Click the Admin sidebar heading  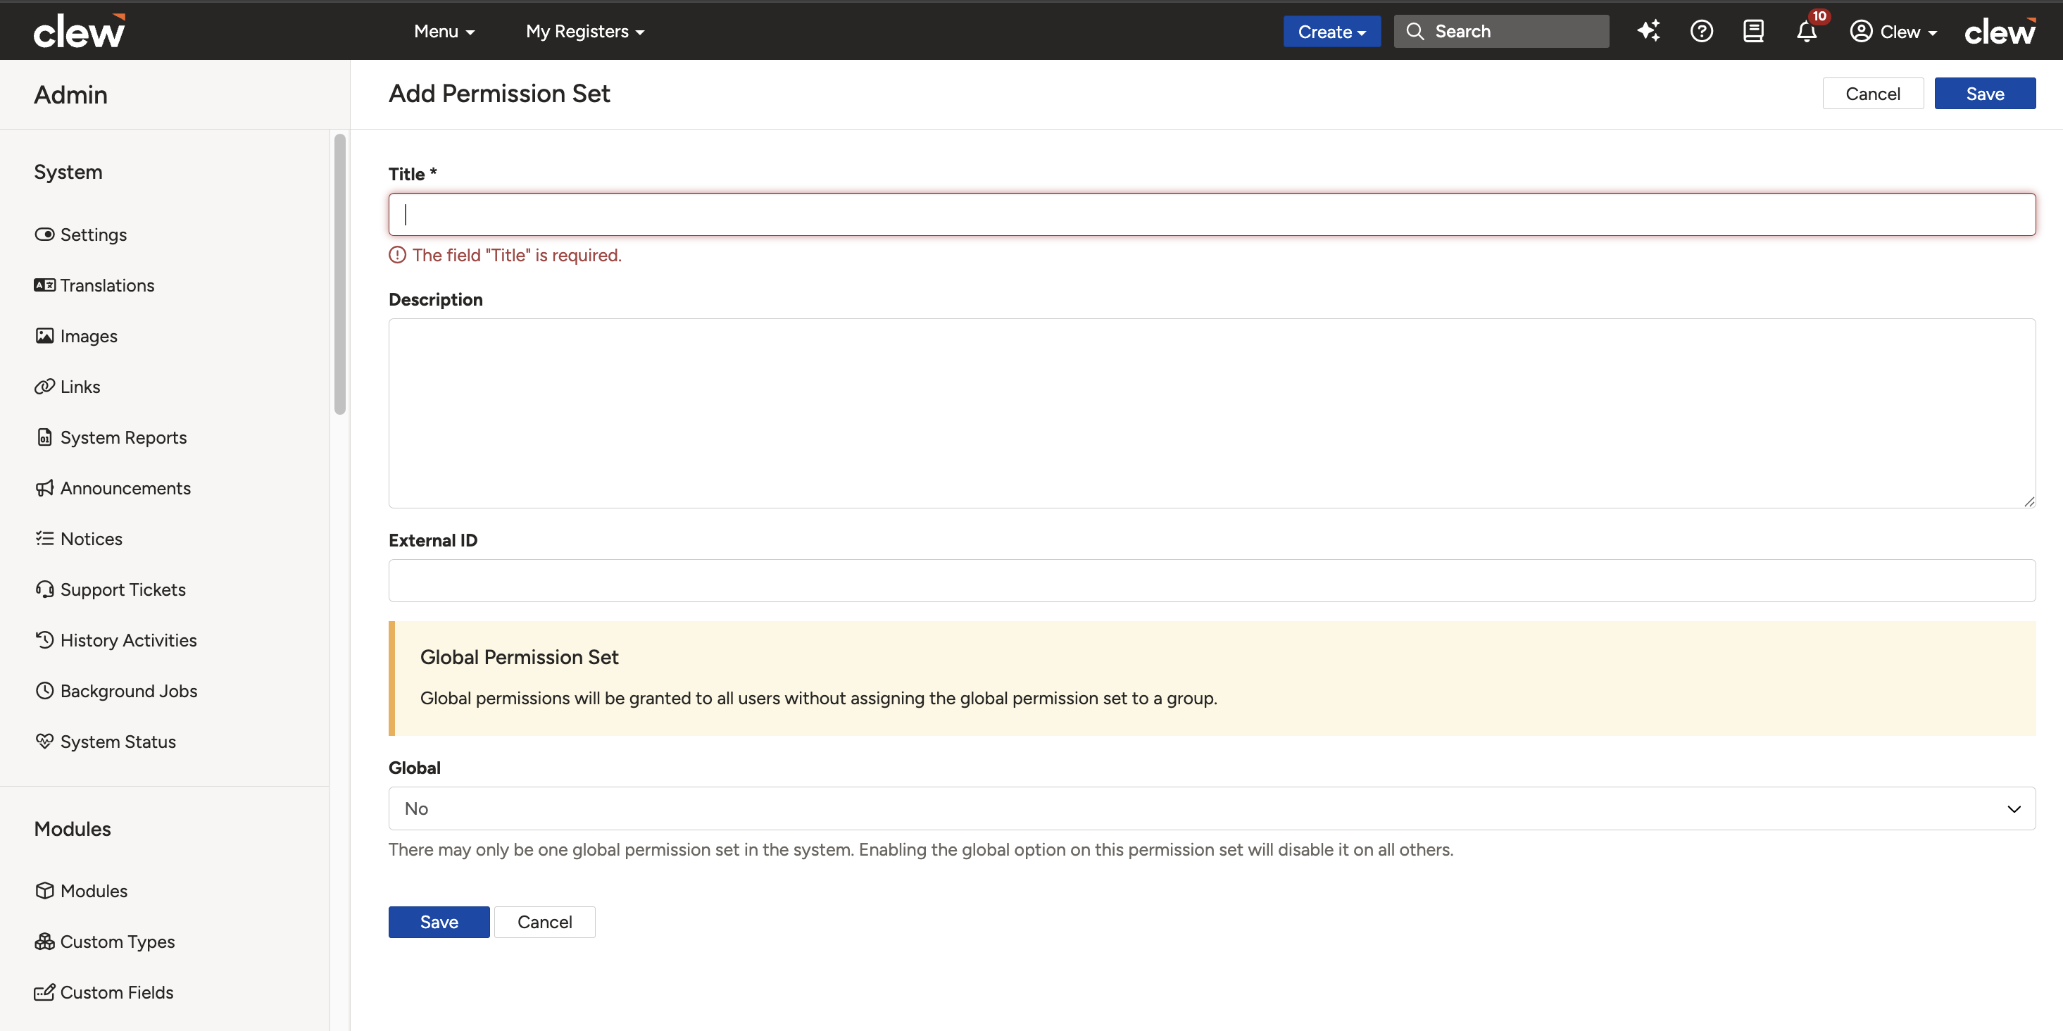click(70, 94)
